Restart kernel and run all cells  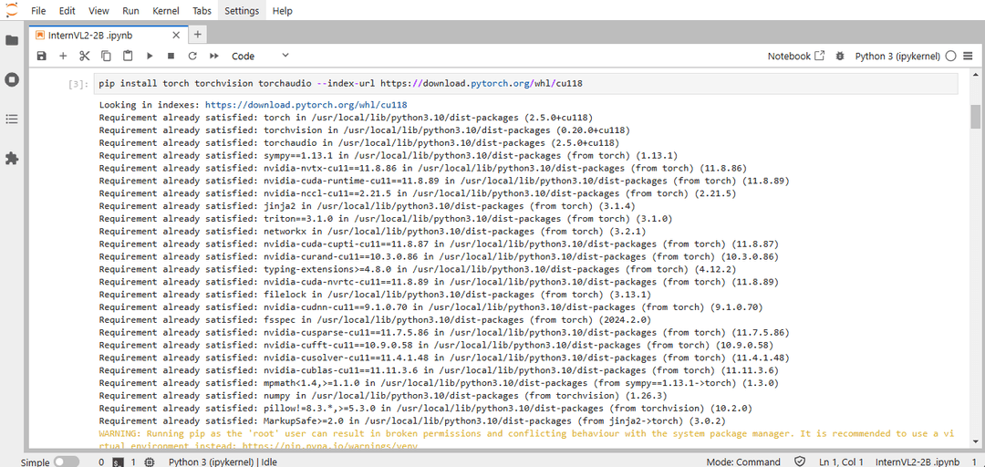[x=214, y=56]
